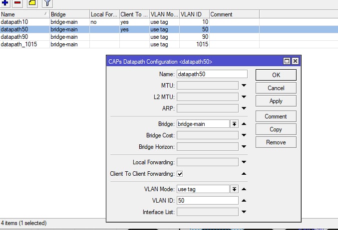The height and width of the screenshot is (230, 338).
Task: Click the OK button
Action: tap(276, 75)
